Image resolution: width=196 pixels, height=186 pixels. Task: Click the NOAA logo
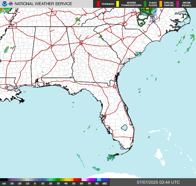click(5, 4)
